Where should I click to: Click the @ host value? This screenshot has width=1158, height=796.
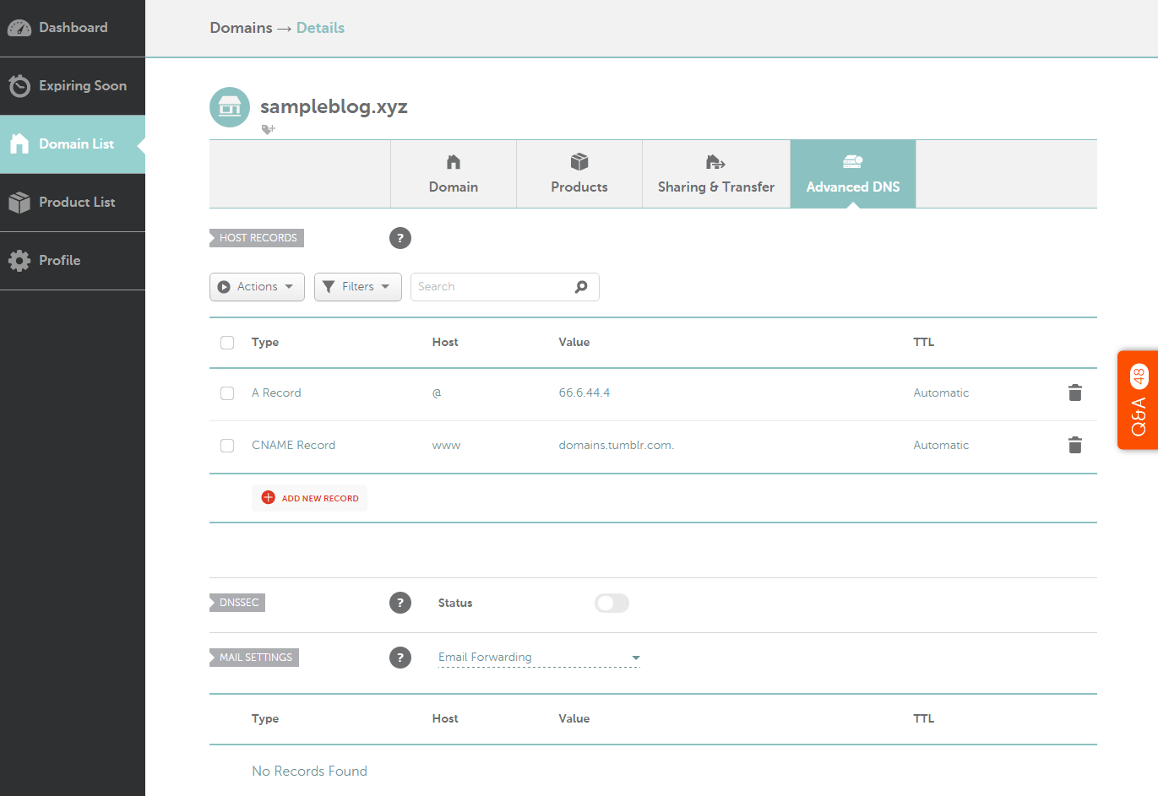pyautogui.click(x=437, y=393)
